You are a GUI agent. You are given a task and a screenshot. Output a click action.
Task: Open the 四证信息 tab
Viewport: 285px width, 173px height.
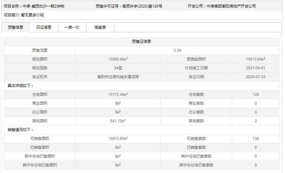click(44, 27)
